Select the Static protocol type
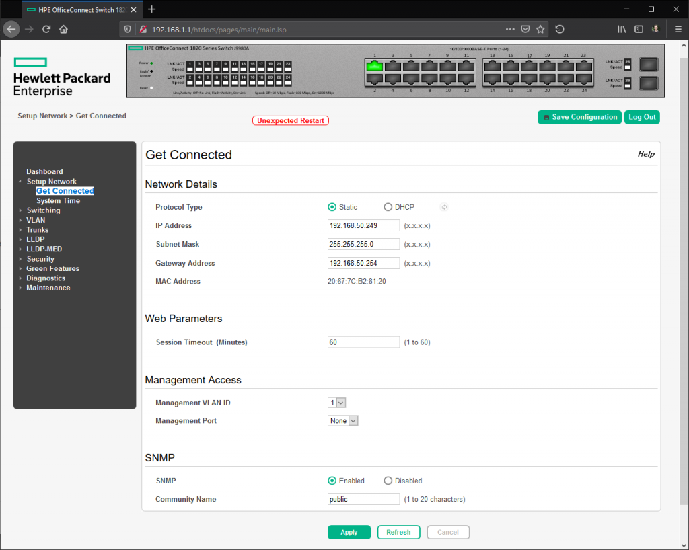Viewport: 689px width, 550px height. 332,207
